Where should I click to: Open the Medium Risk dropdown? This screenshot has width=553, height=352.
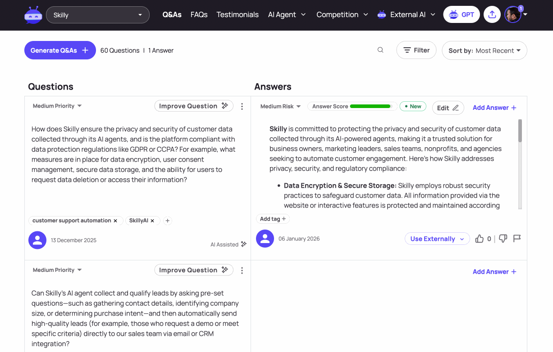click(280, 106)
